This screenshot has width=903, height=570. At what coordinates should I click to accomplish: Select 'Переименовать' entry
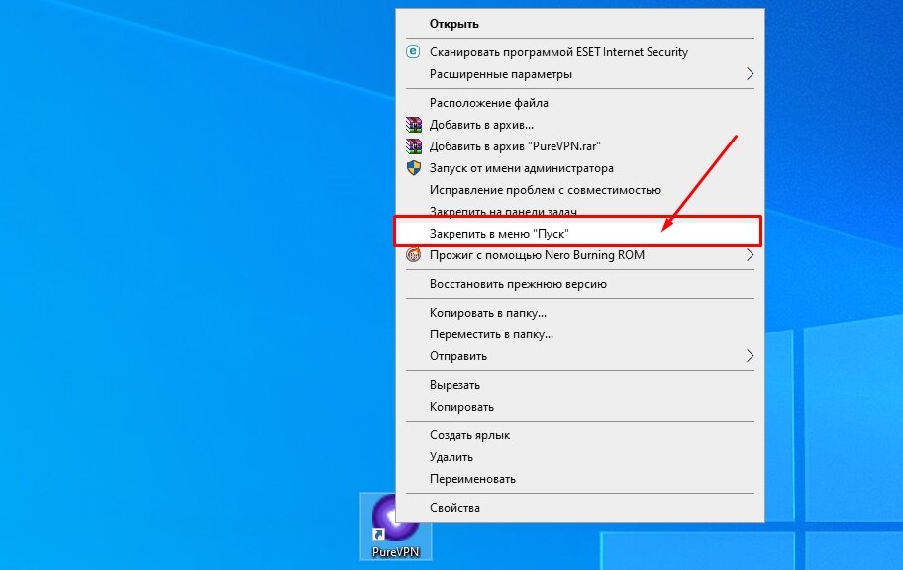(x=580, y=479)
